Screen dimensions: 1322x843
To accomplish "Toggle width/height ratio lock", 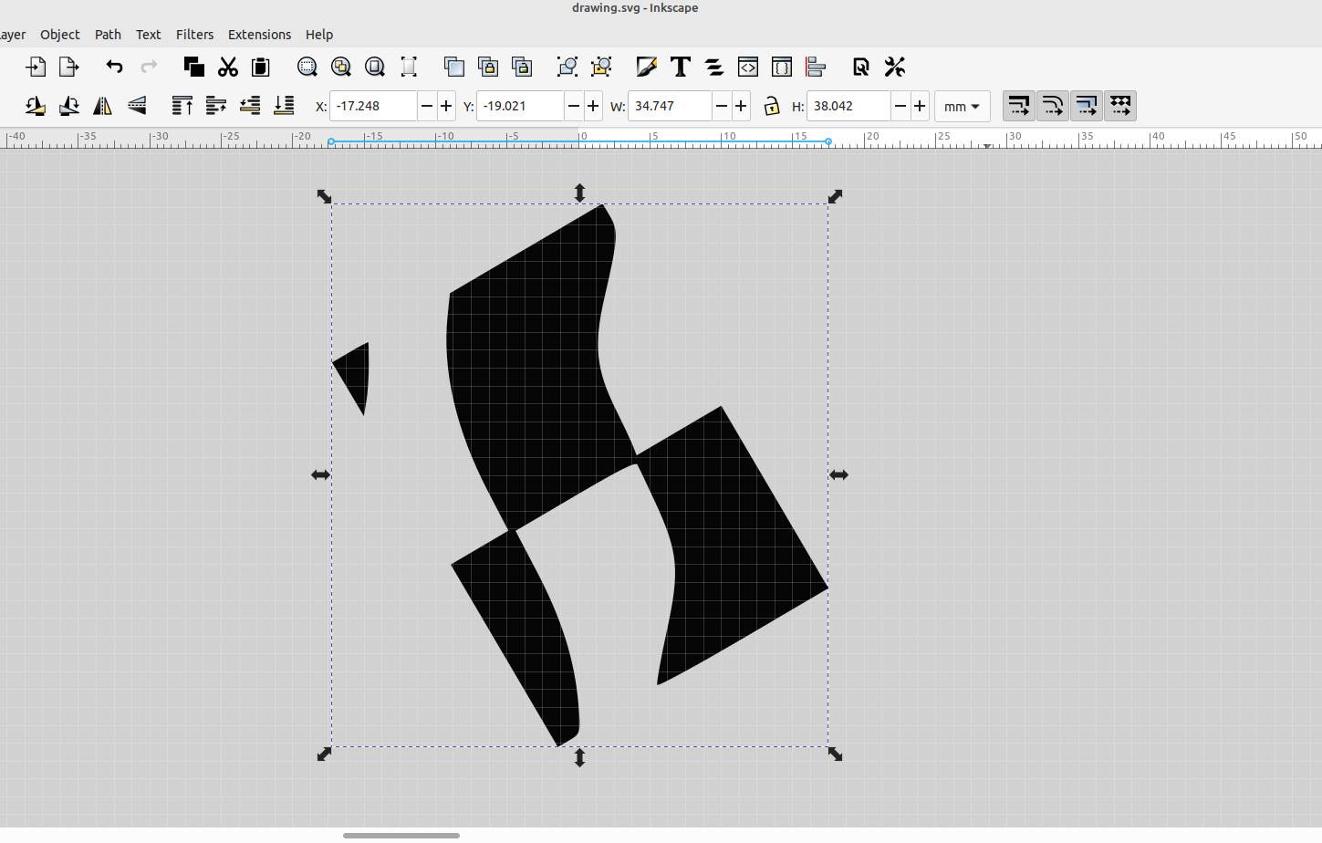I will coord(772,106).
